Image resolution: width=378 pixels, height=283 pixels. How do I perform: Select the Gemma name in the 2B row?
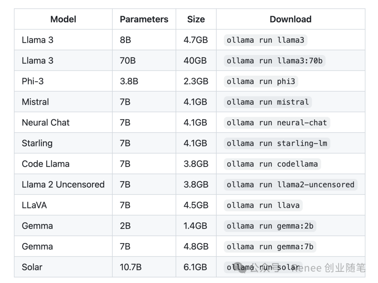pos(37,226)
